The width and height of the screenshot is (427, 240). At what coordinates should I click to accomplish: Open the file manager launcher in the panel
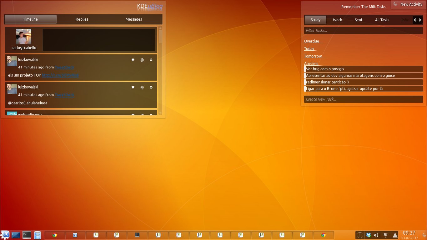pyautogui.click(x=38, y=235)
